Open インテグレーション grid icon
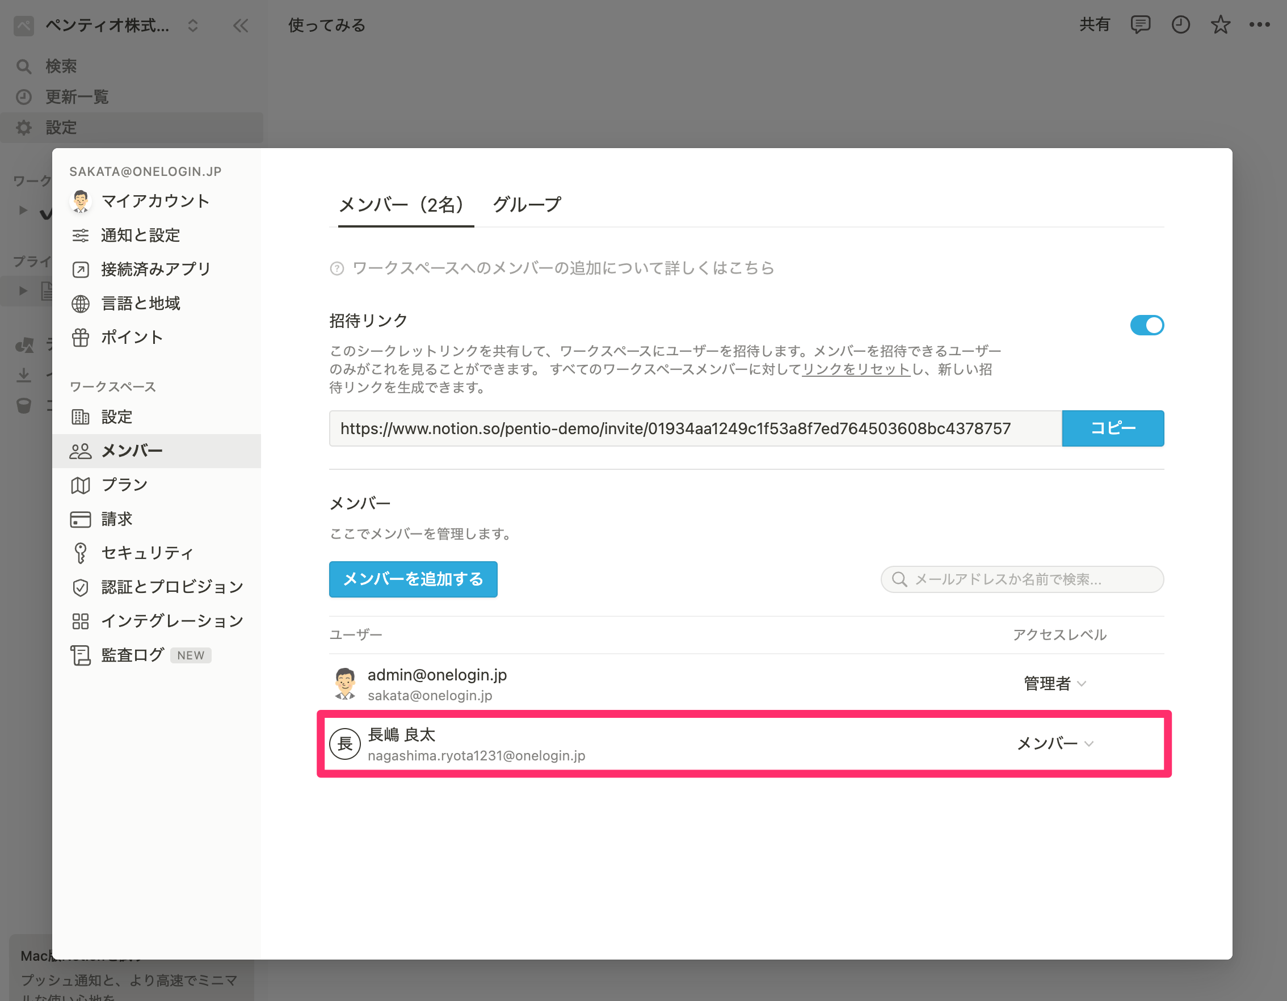Screen dimensions: 1287x1001 coord(81,621)
